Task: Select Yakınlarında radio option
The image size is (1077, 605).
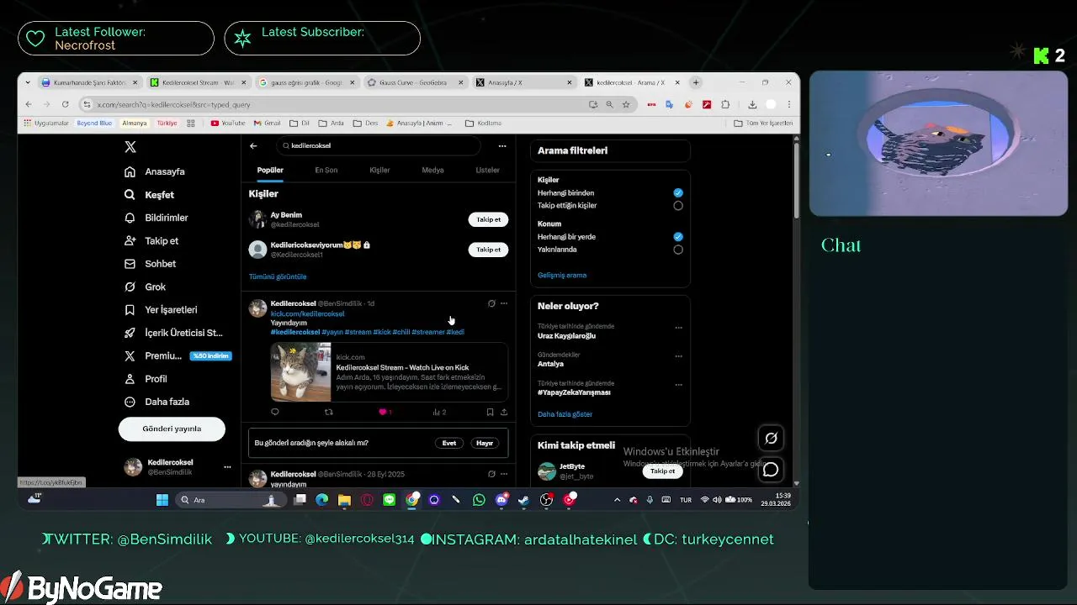Action: [x=678, y=250]
